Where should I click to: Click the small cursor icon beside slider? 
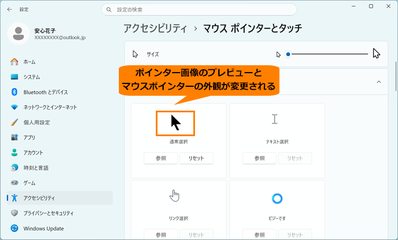[279, 54]
